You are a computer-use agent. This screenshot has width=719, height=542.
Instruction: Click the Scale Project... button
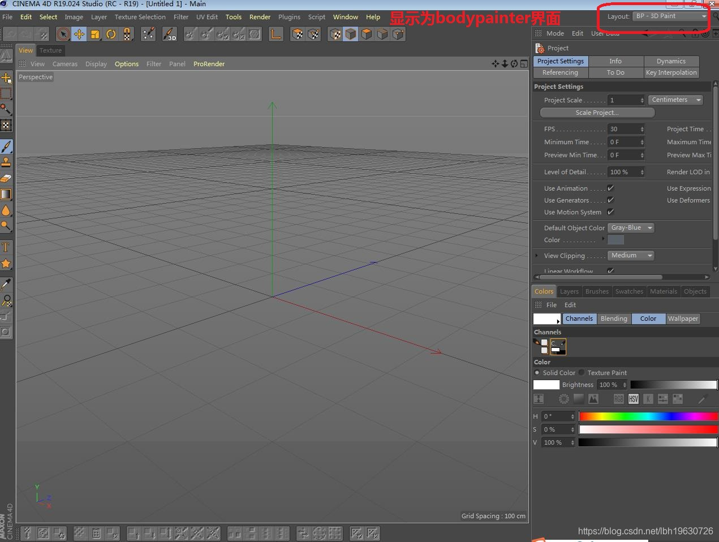click(597, 113)
